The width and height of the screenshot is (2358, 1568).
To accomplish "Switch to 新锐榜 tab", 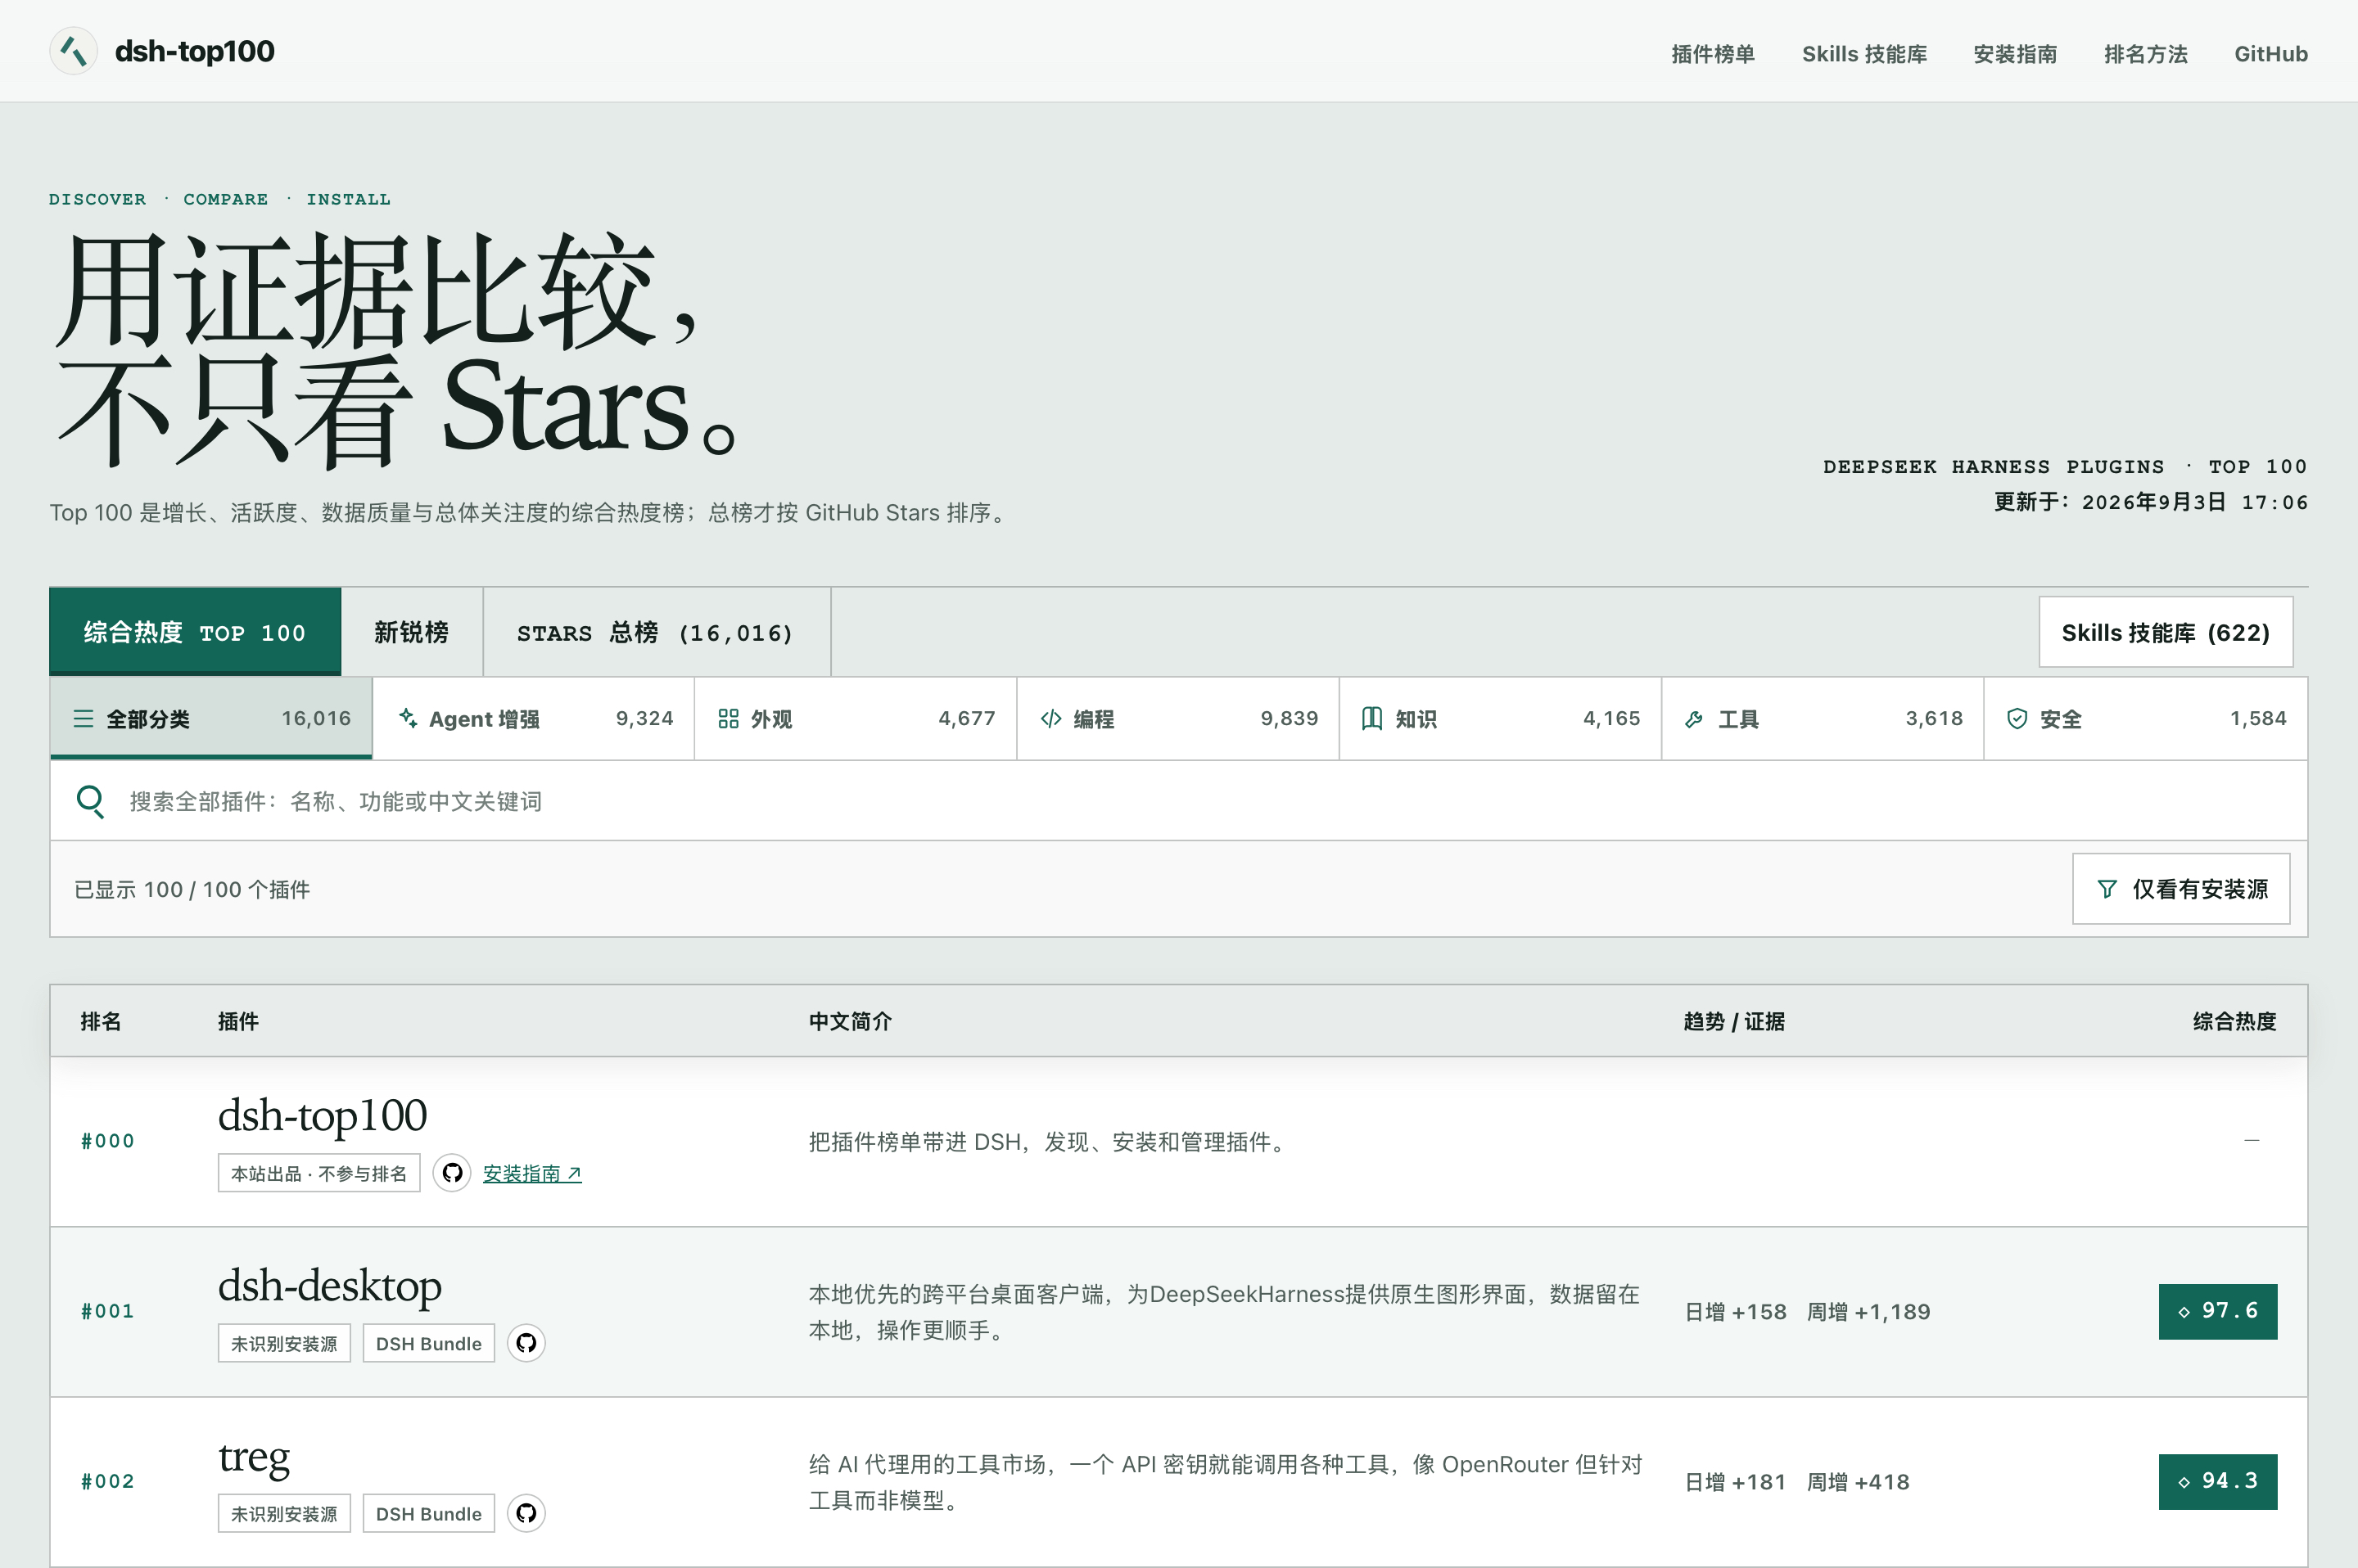I will click(x=411, y=632).
